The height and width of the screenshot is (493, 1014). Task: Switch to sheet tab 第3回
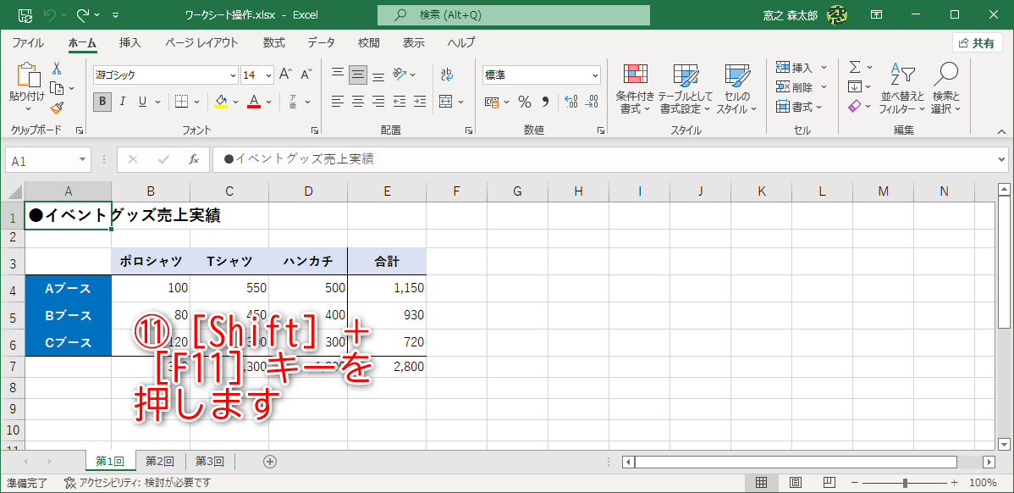click(x=210, y=462)
